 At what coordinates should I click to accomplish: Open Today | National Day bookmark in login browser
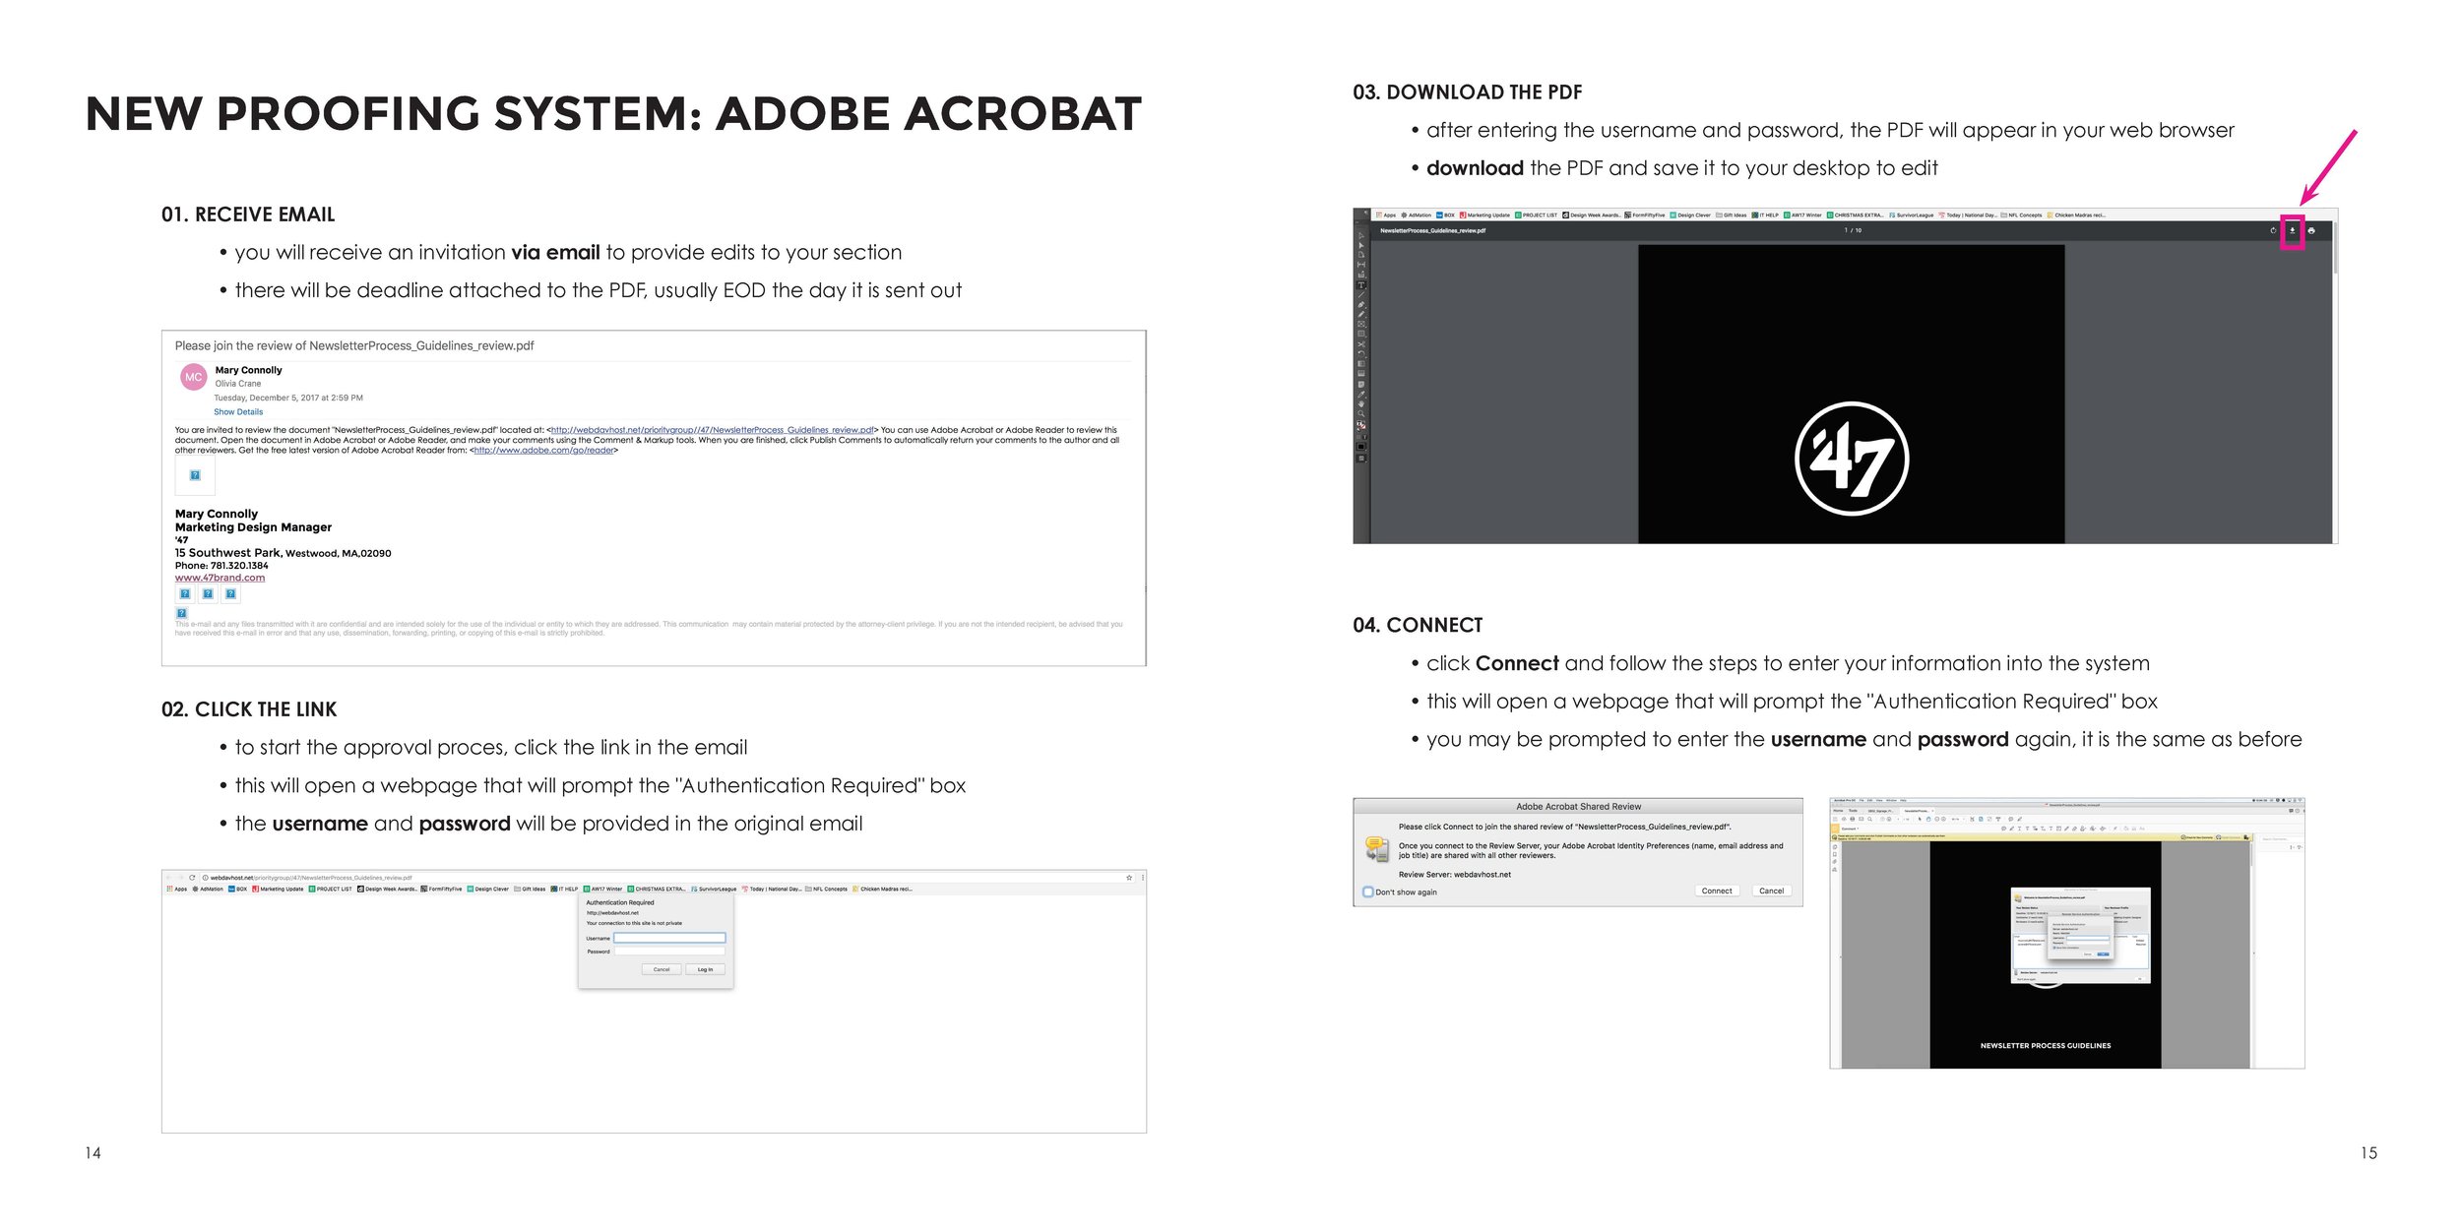771,889
